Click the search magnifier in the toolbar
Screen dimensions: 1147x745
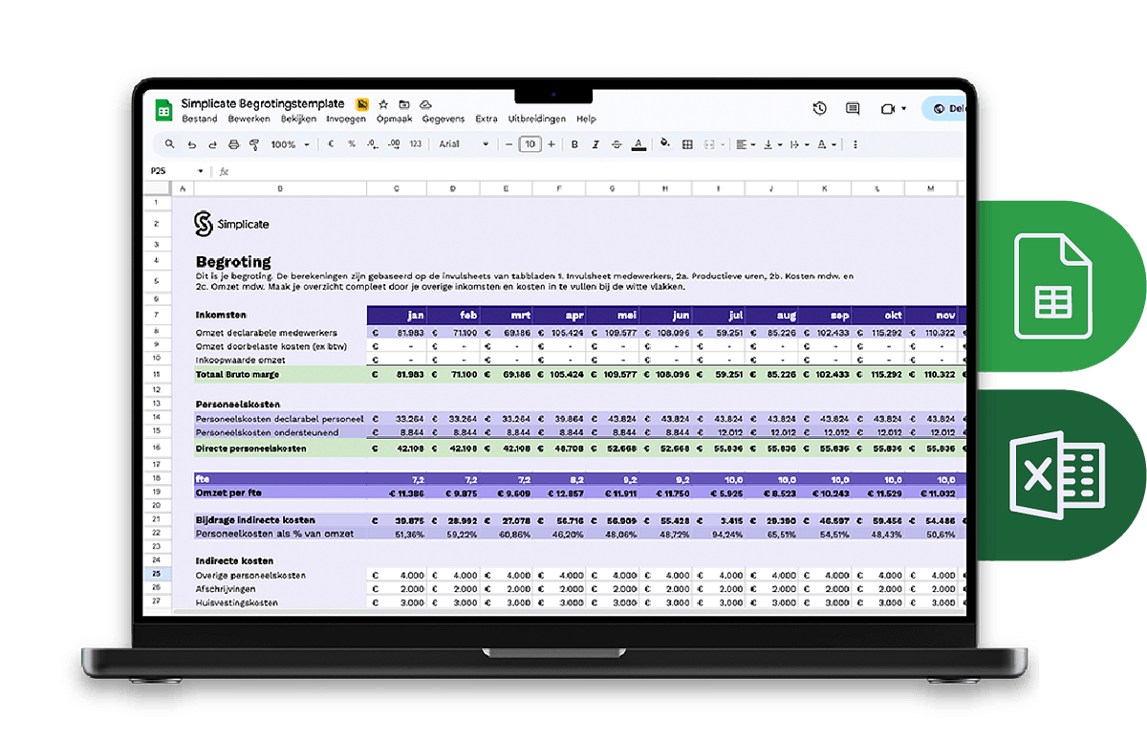pos(170,144)
